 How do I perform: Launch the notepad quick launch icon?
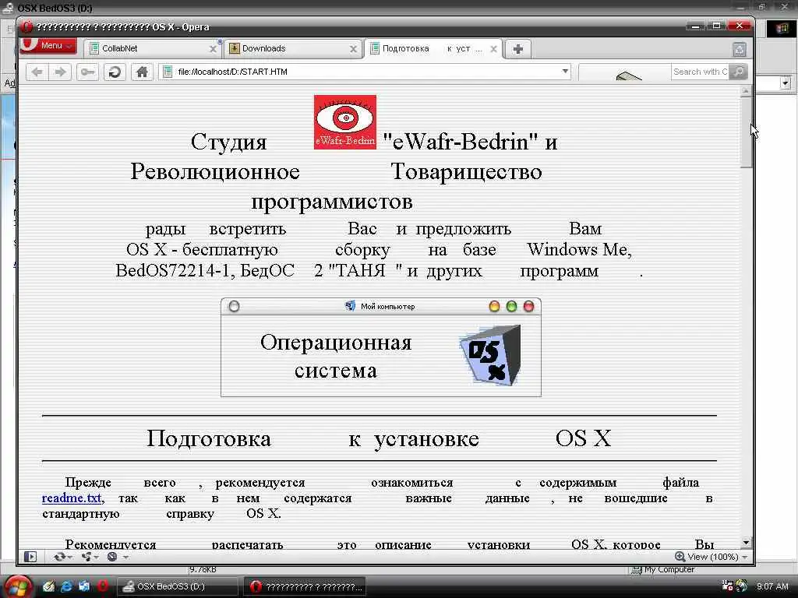(x=48, y=586)
